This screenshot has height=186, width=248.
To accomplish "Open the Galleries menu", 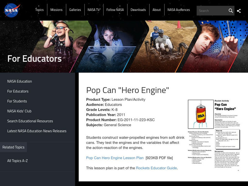I will point(75,10).
